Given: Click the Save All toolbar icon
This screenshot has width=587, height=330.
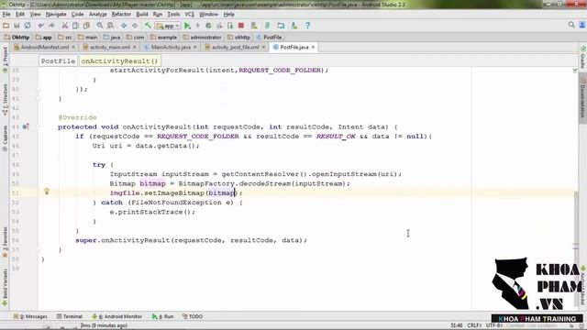Looking at the screenshot, I should point(17,26).
